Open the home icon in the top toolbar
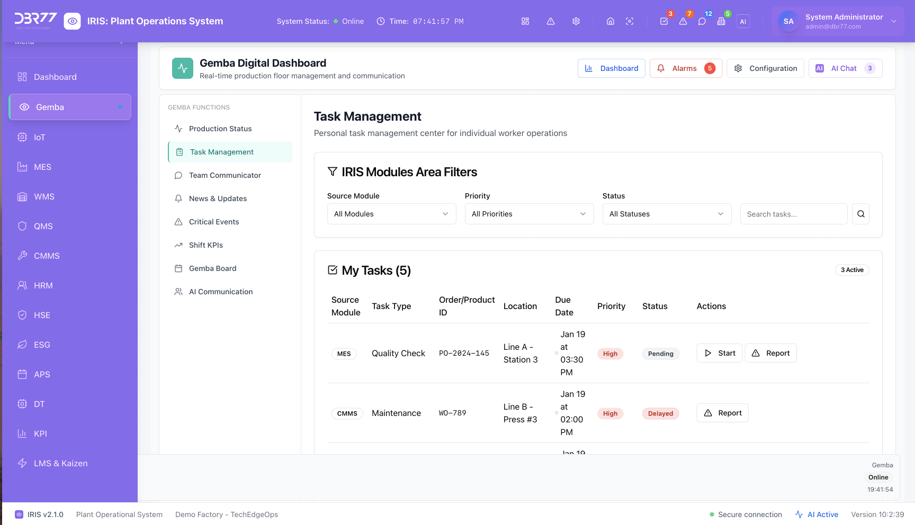This screenshot has width=915, height=525. [611, 21]
